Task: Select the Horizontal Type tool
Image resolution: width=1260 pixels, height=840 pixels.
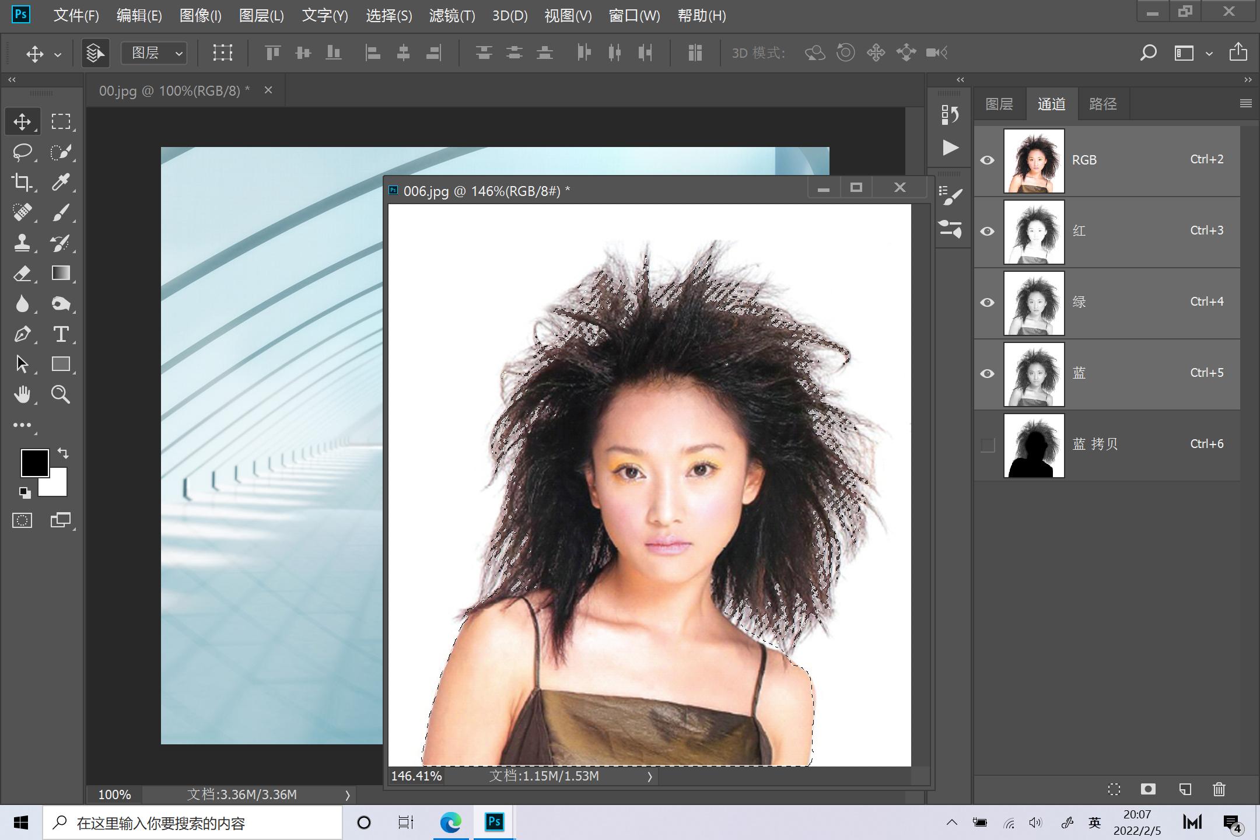Action: click(61, 334)
